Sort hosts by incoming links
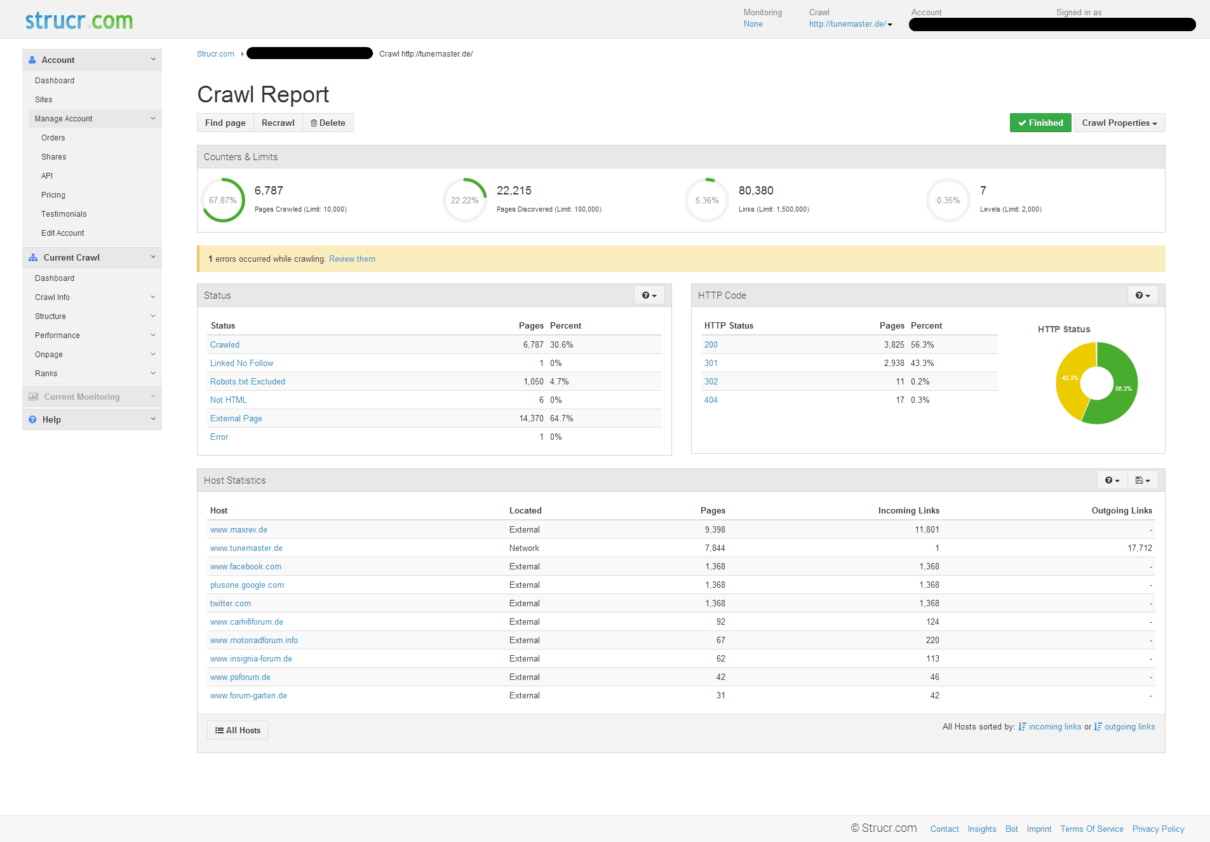Screen dimensions: 1210x842 pyautogui.click(x=1054, y=727)
